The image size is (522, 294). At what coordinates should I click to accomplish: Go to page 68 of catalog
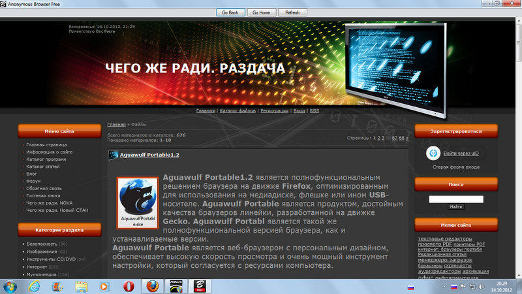point(401,138)
